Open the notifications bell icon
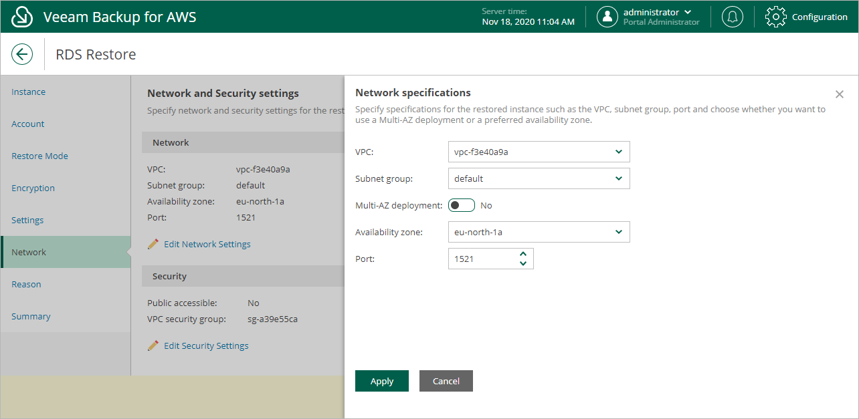 click(x=733, y=17)
